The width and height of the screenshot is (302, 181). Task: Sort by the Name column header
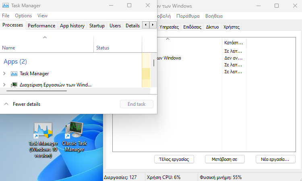click(47, 44)
